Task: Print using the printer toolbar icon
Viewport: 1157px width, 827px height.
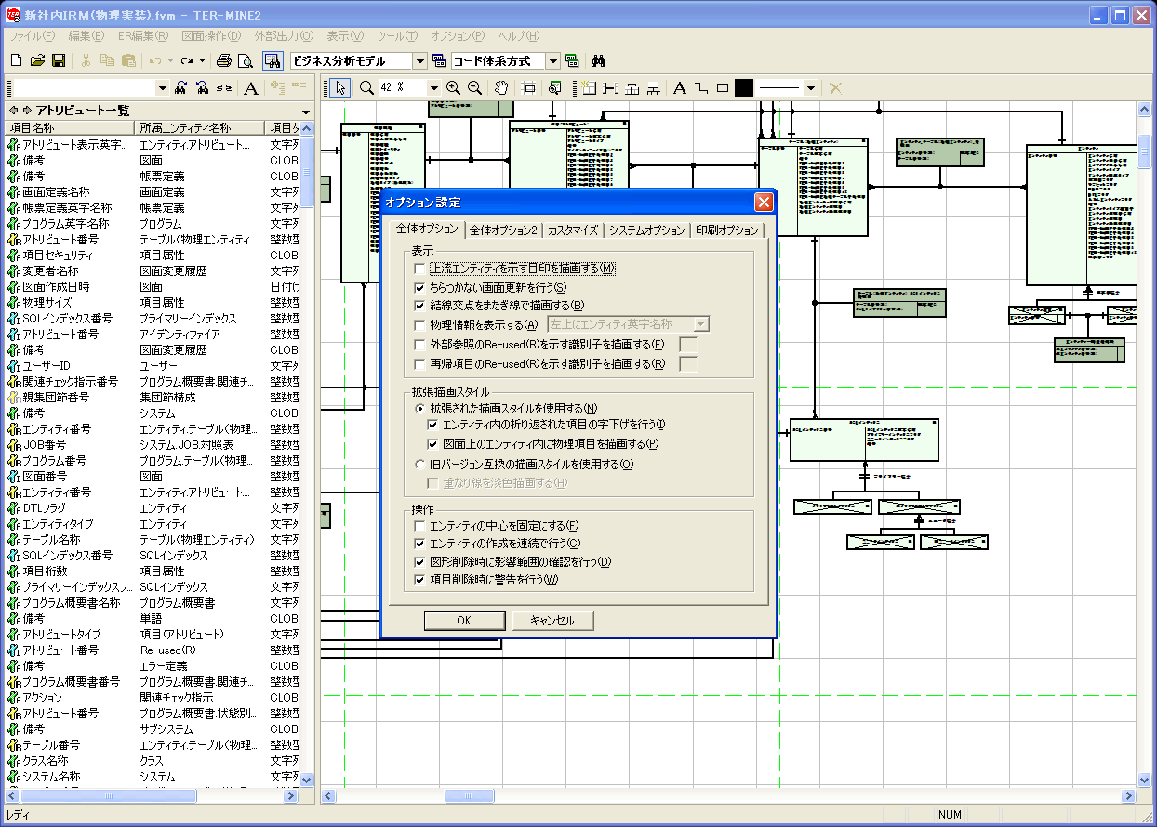Action: (223, 60)
